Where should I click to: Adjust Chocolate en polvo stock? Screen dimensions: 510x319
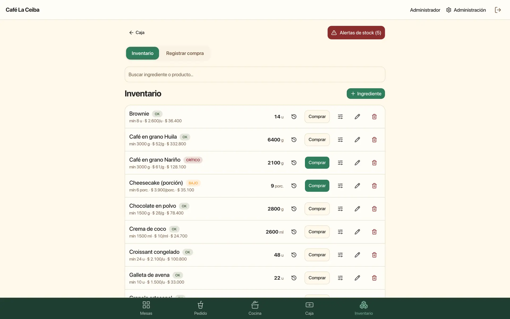[x=340, y=209]
